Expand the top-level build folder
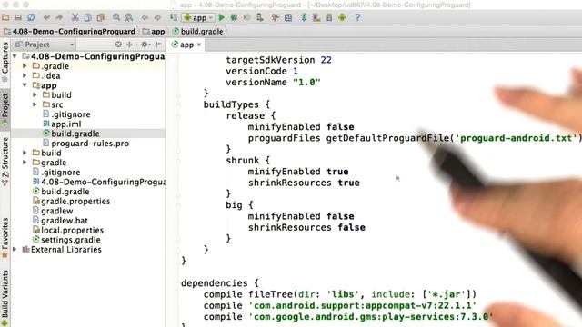 [25, 153]
